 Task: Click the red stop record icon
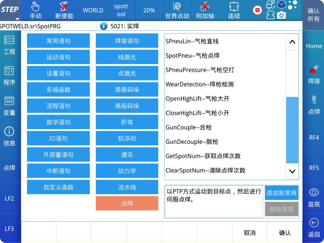point(257,10)
